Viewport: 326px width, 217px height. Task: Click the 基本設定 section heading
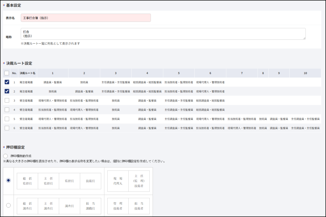(13, 5)
